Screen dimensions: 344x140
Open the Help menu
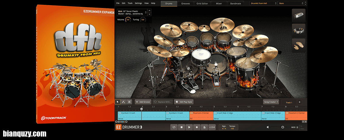pos(153,3)
